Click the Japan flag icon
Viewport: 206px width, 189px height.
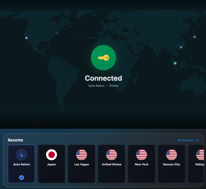[51, 155]
